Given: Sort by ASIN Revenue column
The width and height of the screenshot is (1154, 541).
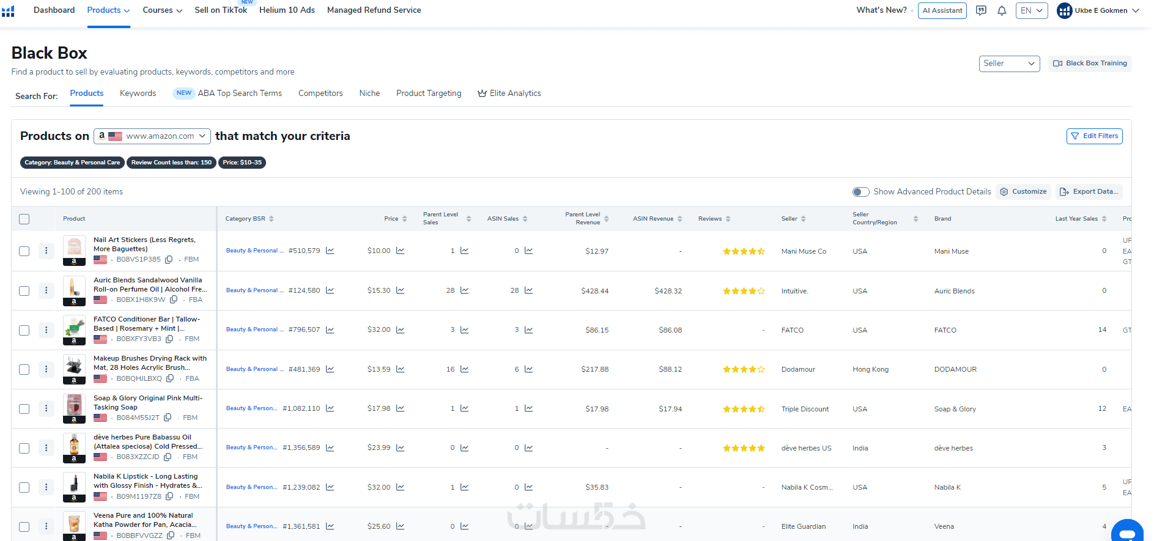Looking at the screenshot, I should (x=680, y=219).
